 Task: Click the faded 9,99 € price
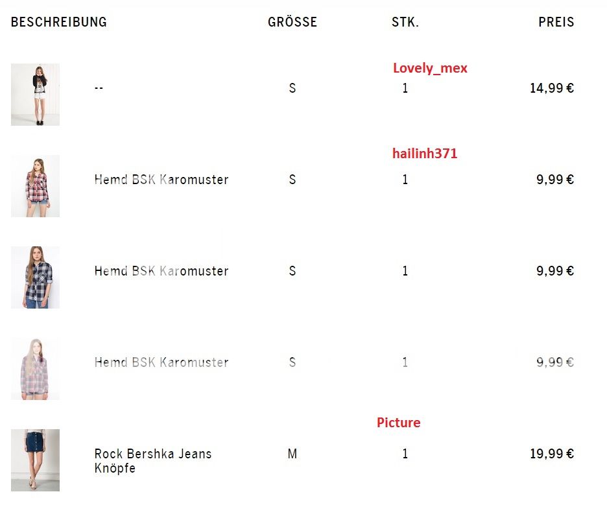[x=555, y=362]
